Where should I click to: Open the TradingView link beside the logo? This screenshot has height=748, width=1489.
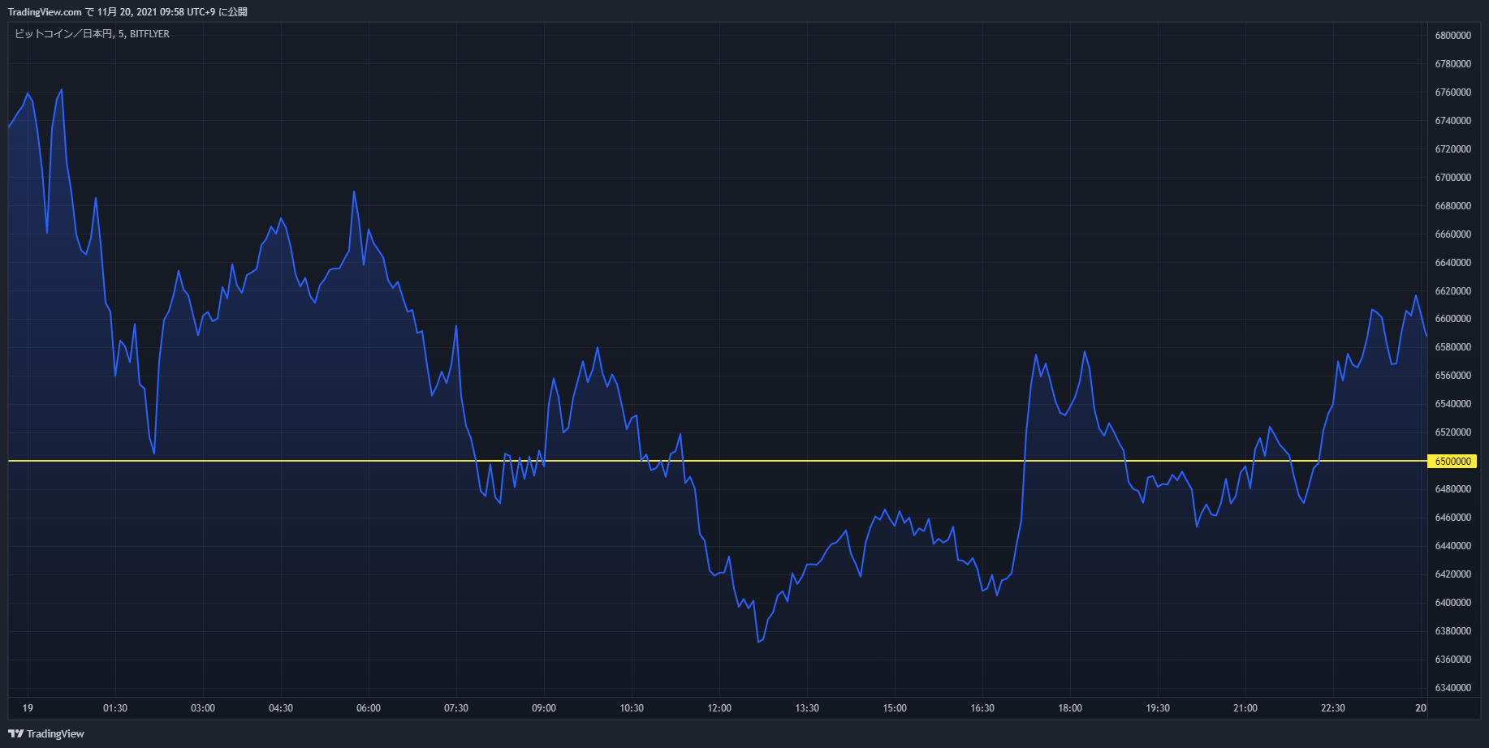(55, 733)
